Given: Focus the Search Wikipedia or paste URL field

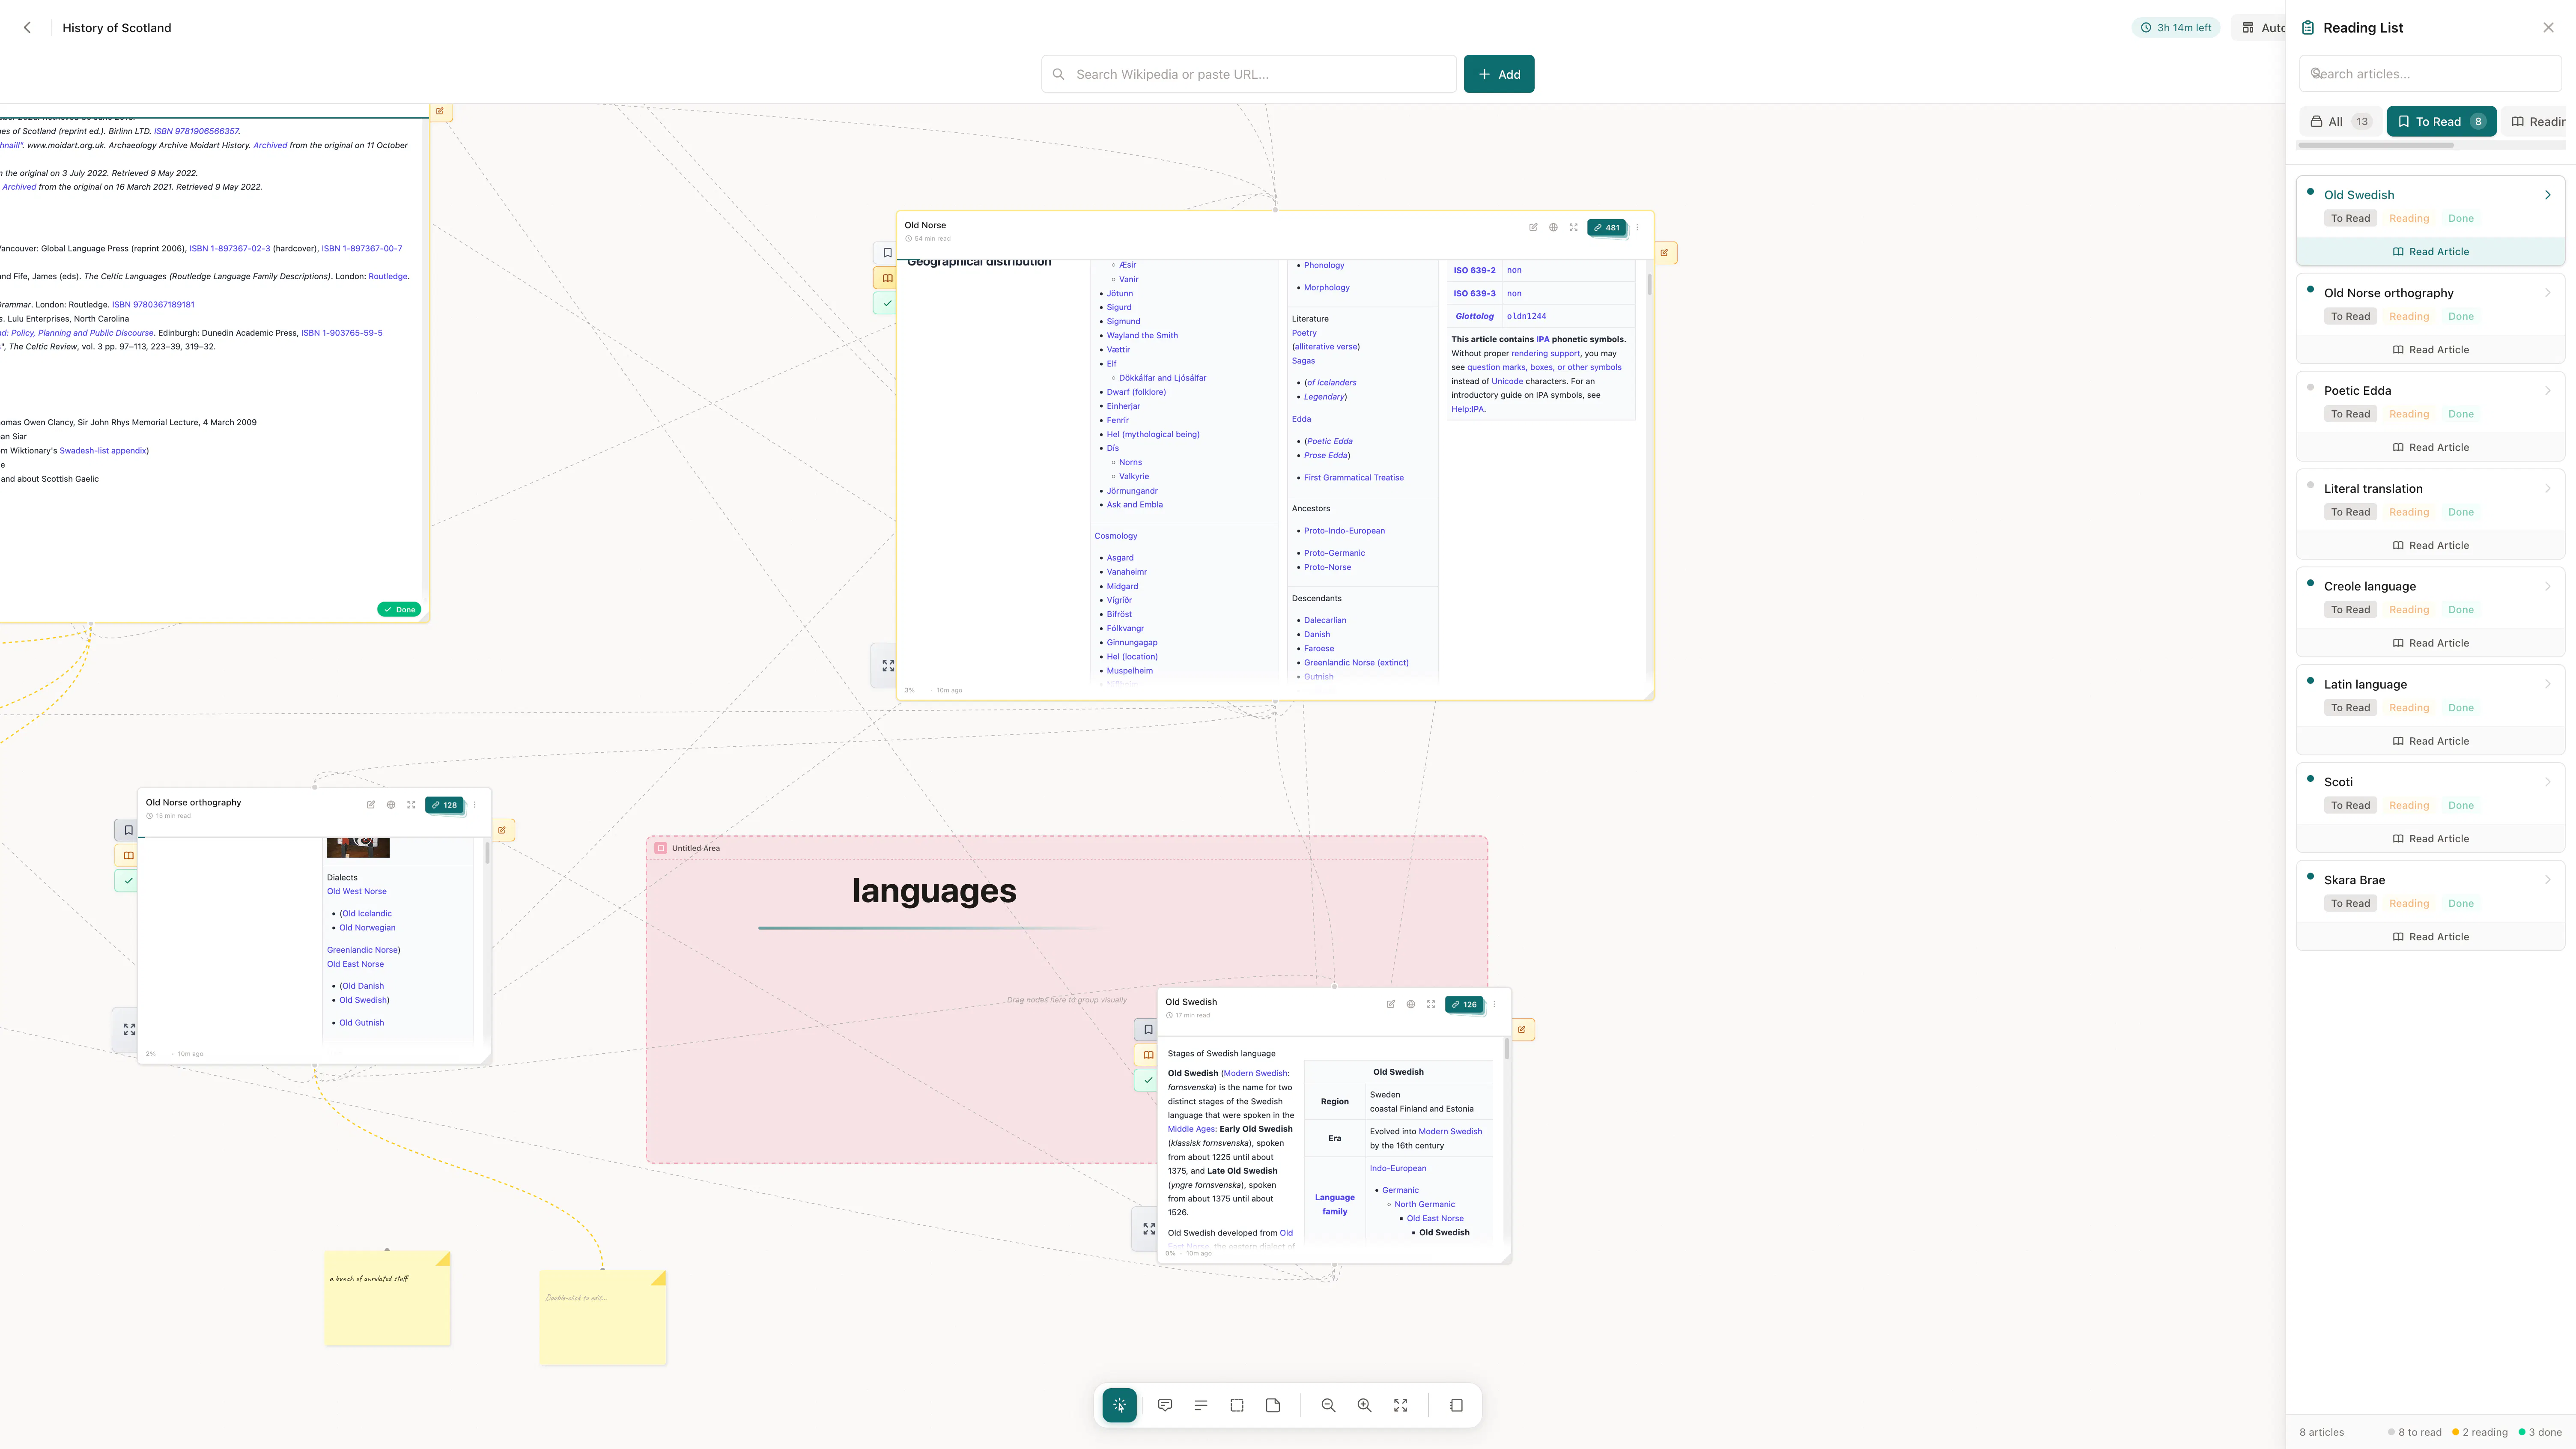Looking at the screenshot, I should pos(1248,74).
